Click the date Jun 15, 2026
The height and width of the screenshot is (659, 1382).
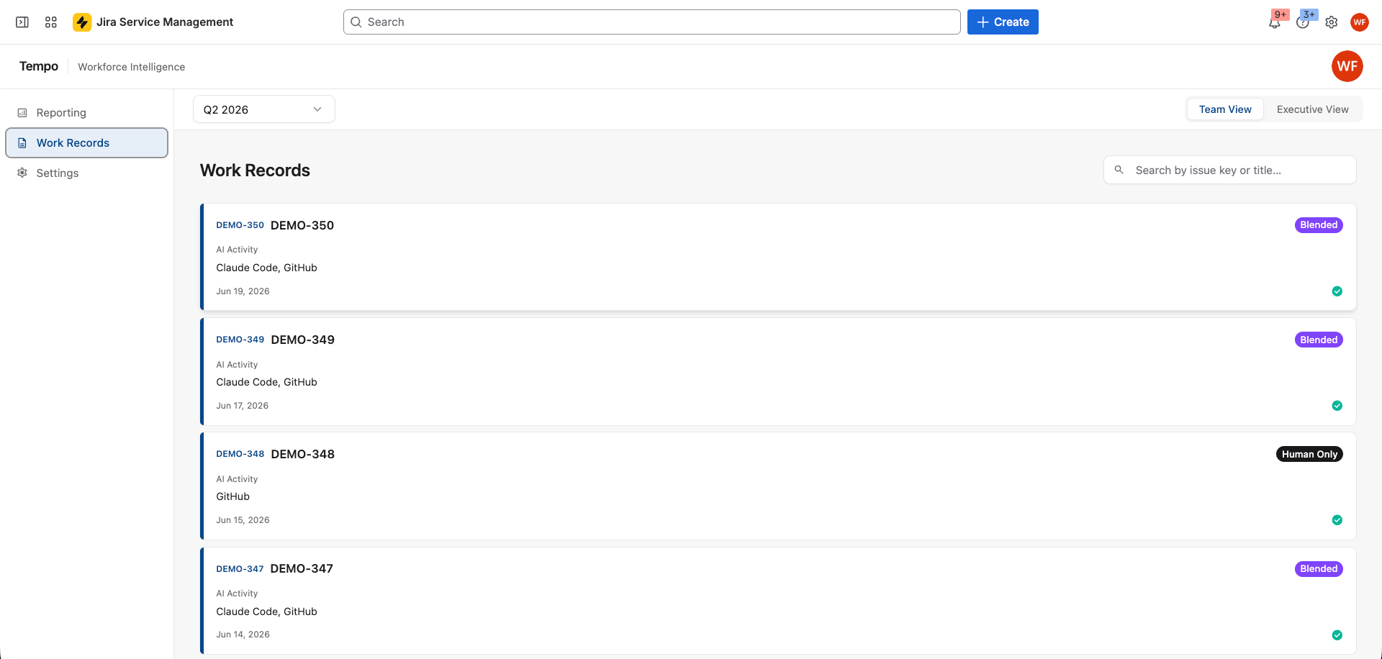pyautogui.click(x=243, y=520)
